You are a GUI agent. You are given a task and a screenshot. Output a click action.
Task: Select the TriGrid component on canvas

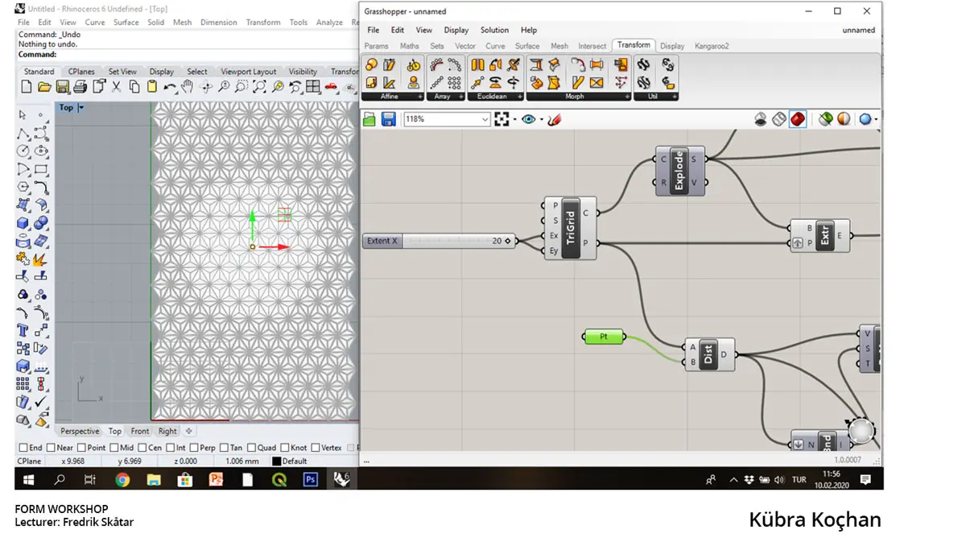tap(571, 229)
